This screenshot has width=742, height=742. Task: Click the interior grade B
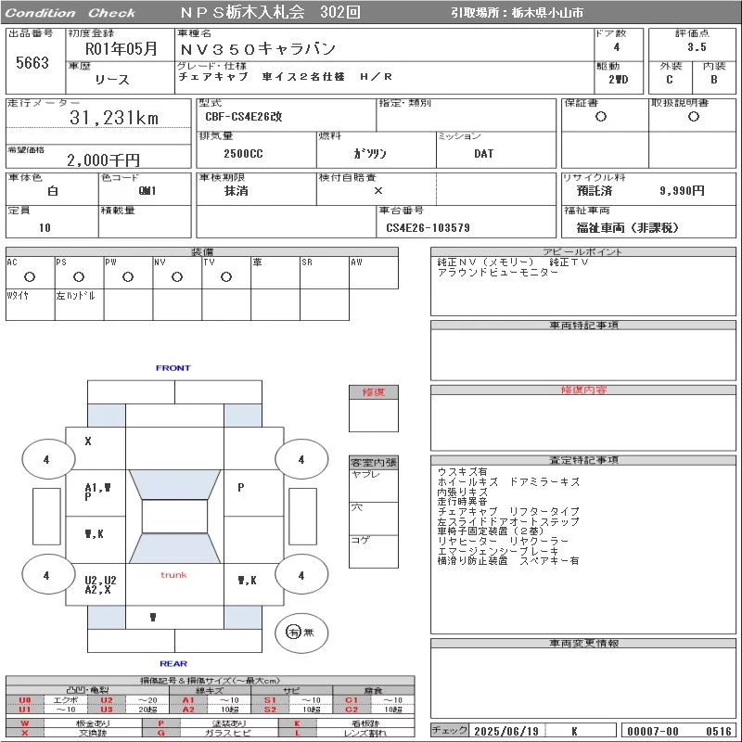[713, 80]
